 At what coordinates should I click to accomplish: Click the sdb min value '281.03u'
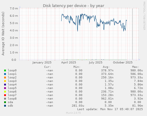tap(78, 106)
